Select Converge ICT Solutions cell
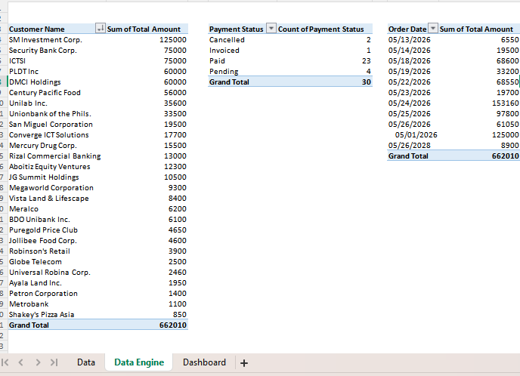The height and width of the screenshot is (376, 520). 57,135
